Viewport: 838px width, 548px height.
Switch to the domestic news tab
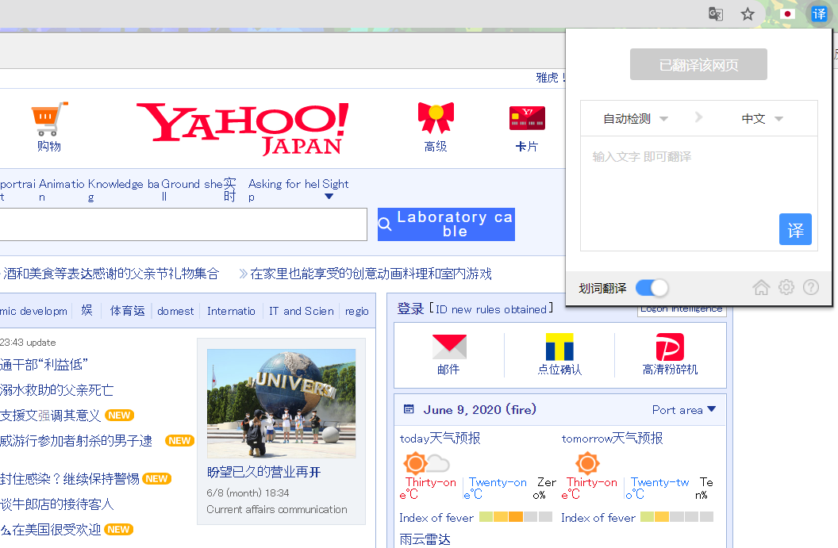point(175,311)
